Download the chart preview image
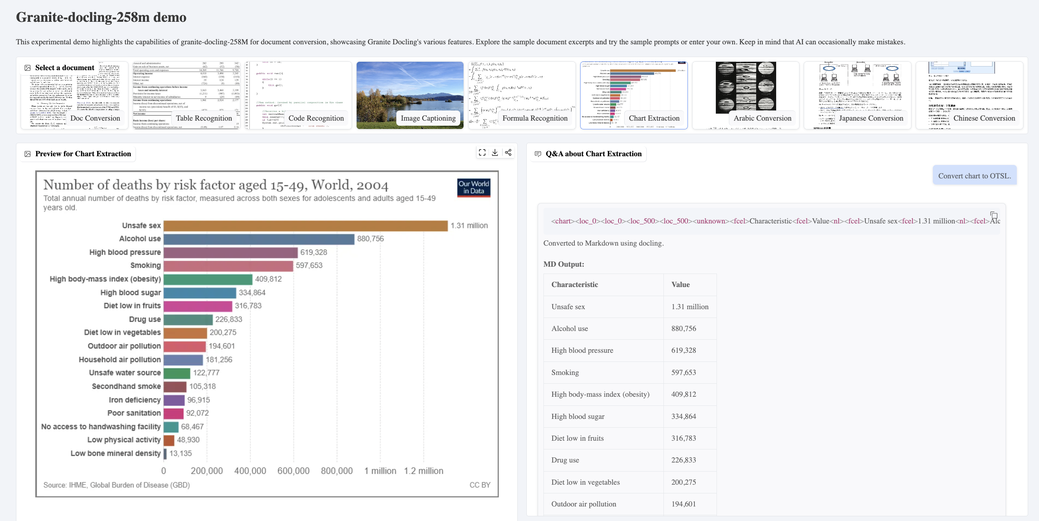The width and height of the screenshot is (1039, 521). 495,152
